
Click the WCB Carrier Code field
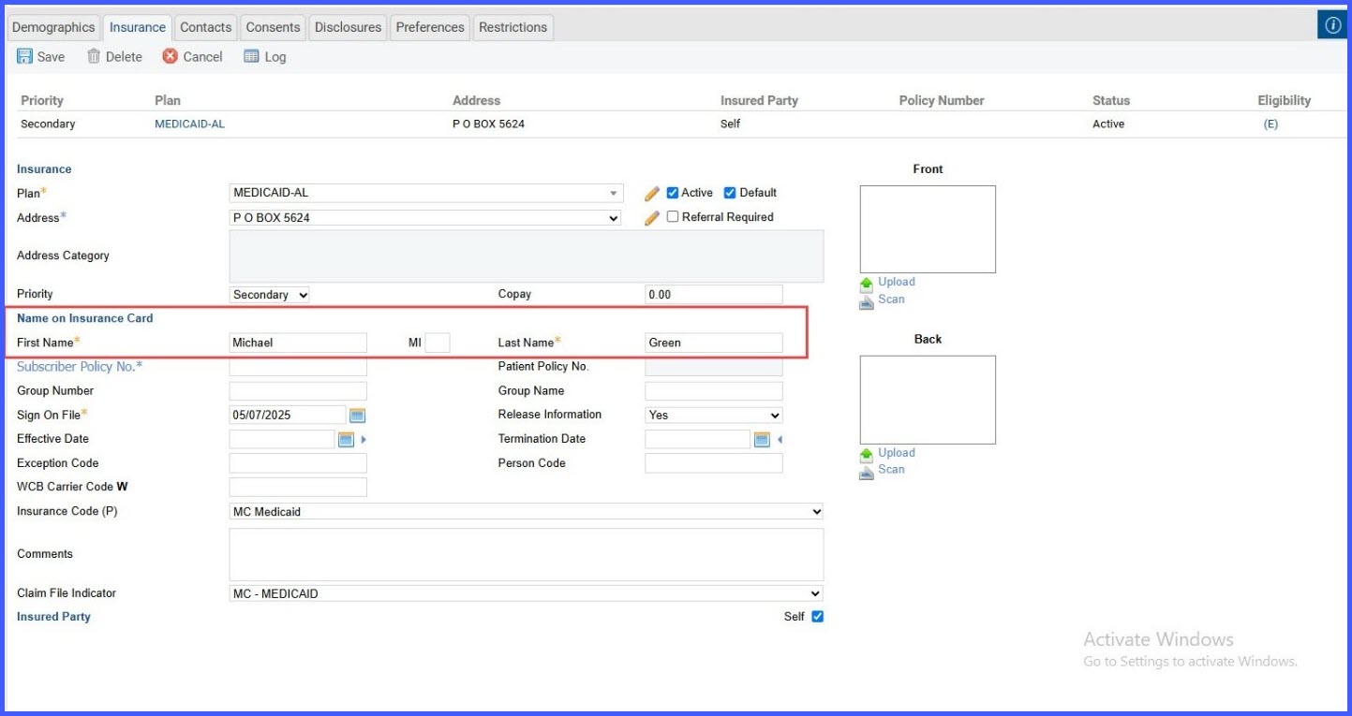tap(298, 488)
